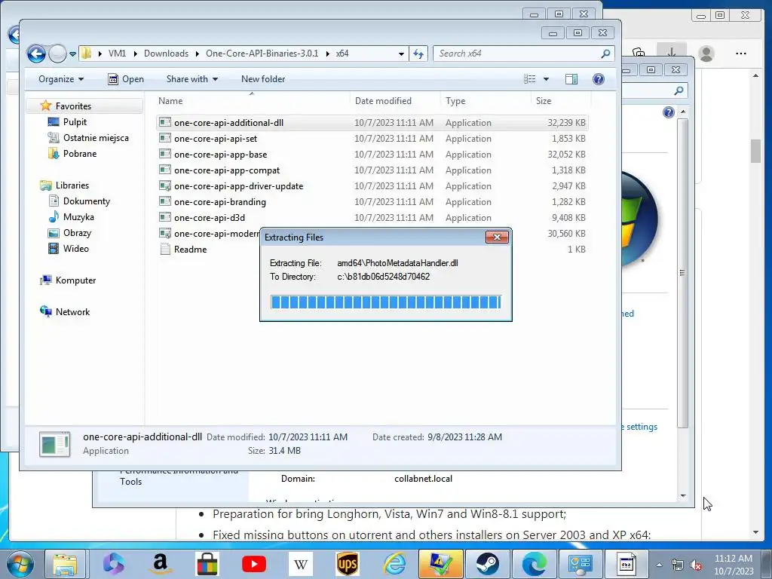Expand the address bar history dropdown
772x579 pixels.
[x=401, y=54]
